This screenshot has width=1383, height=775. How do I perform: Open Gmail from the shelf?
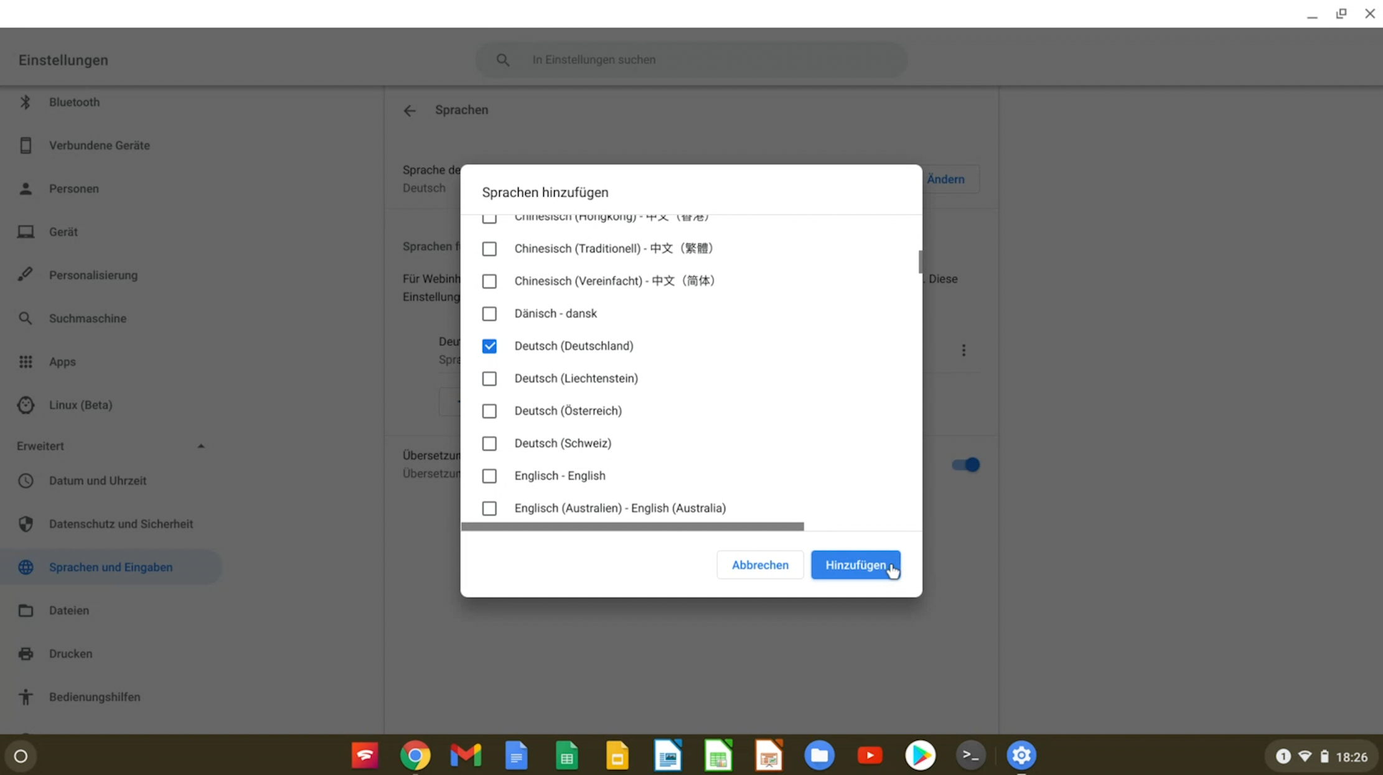point(466,756)
